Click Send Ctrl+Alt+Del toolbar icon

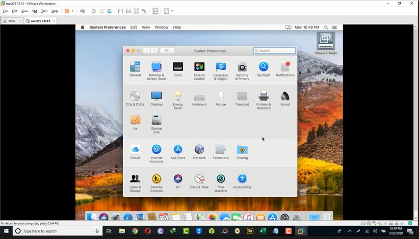(82, 11)
